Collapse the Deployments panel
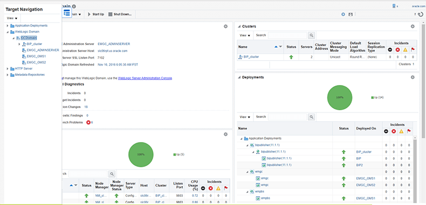Viewport: 426px width, 205px height. tap(239, 77)
